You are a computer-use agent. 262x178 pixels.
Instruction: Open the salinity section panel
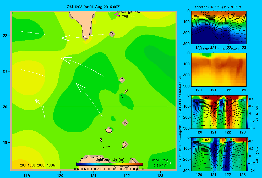(219, 70)
